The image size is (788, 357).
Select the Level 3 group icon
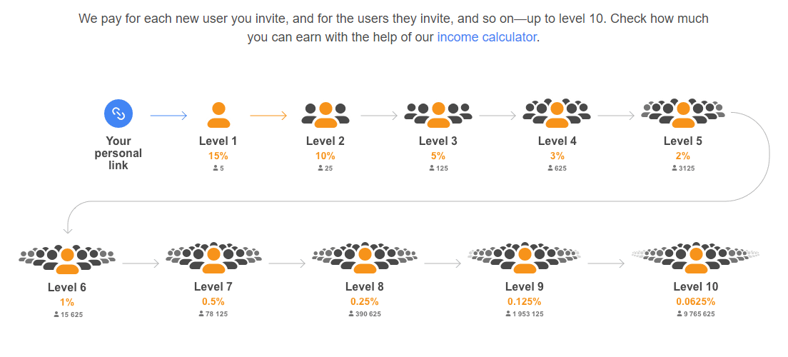(x=438, y=115)
